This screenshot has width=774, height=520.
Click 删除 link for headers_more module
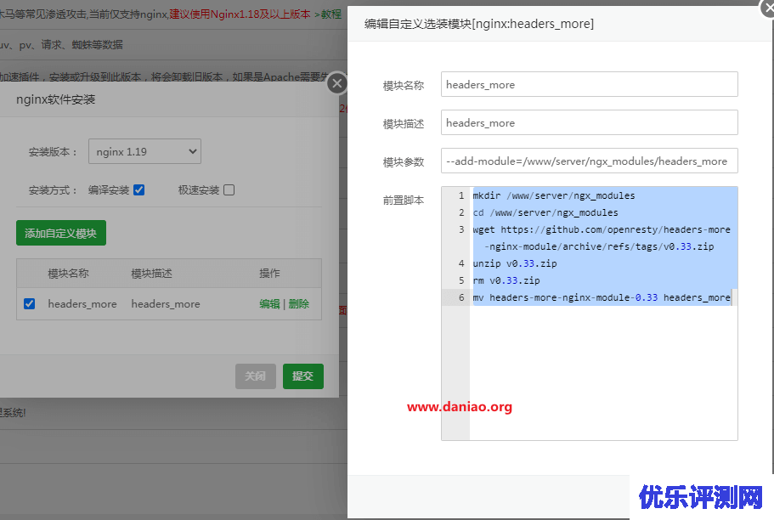point(299,303)
